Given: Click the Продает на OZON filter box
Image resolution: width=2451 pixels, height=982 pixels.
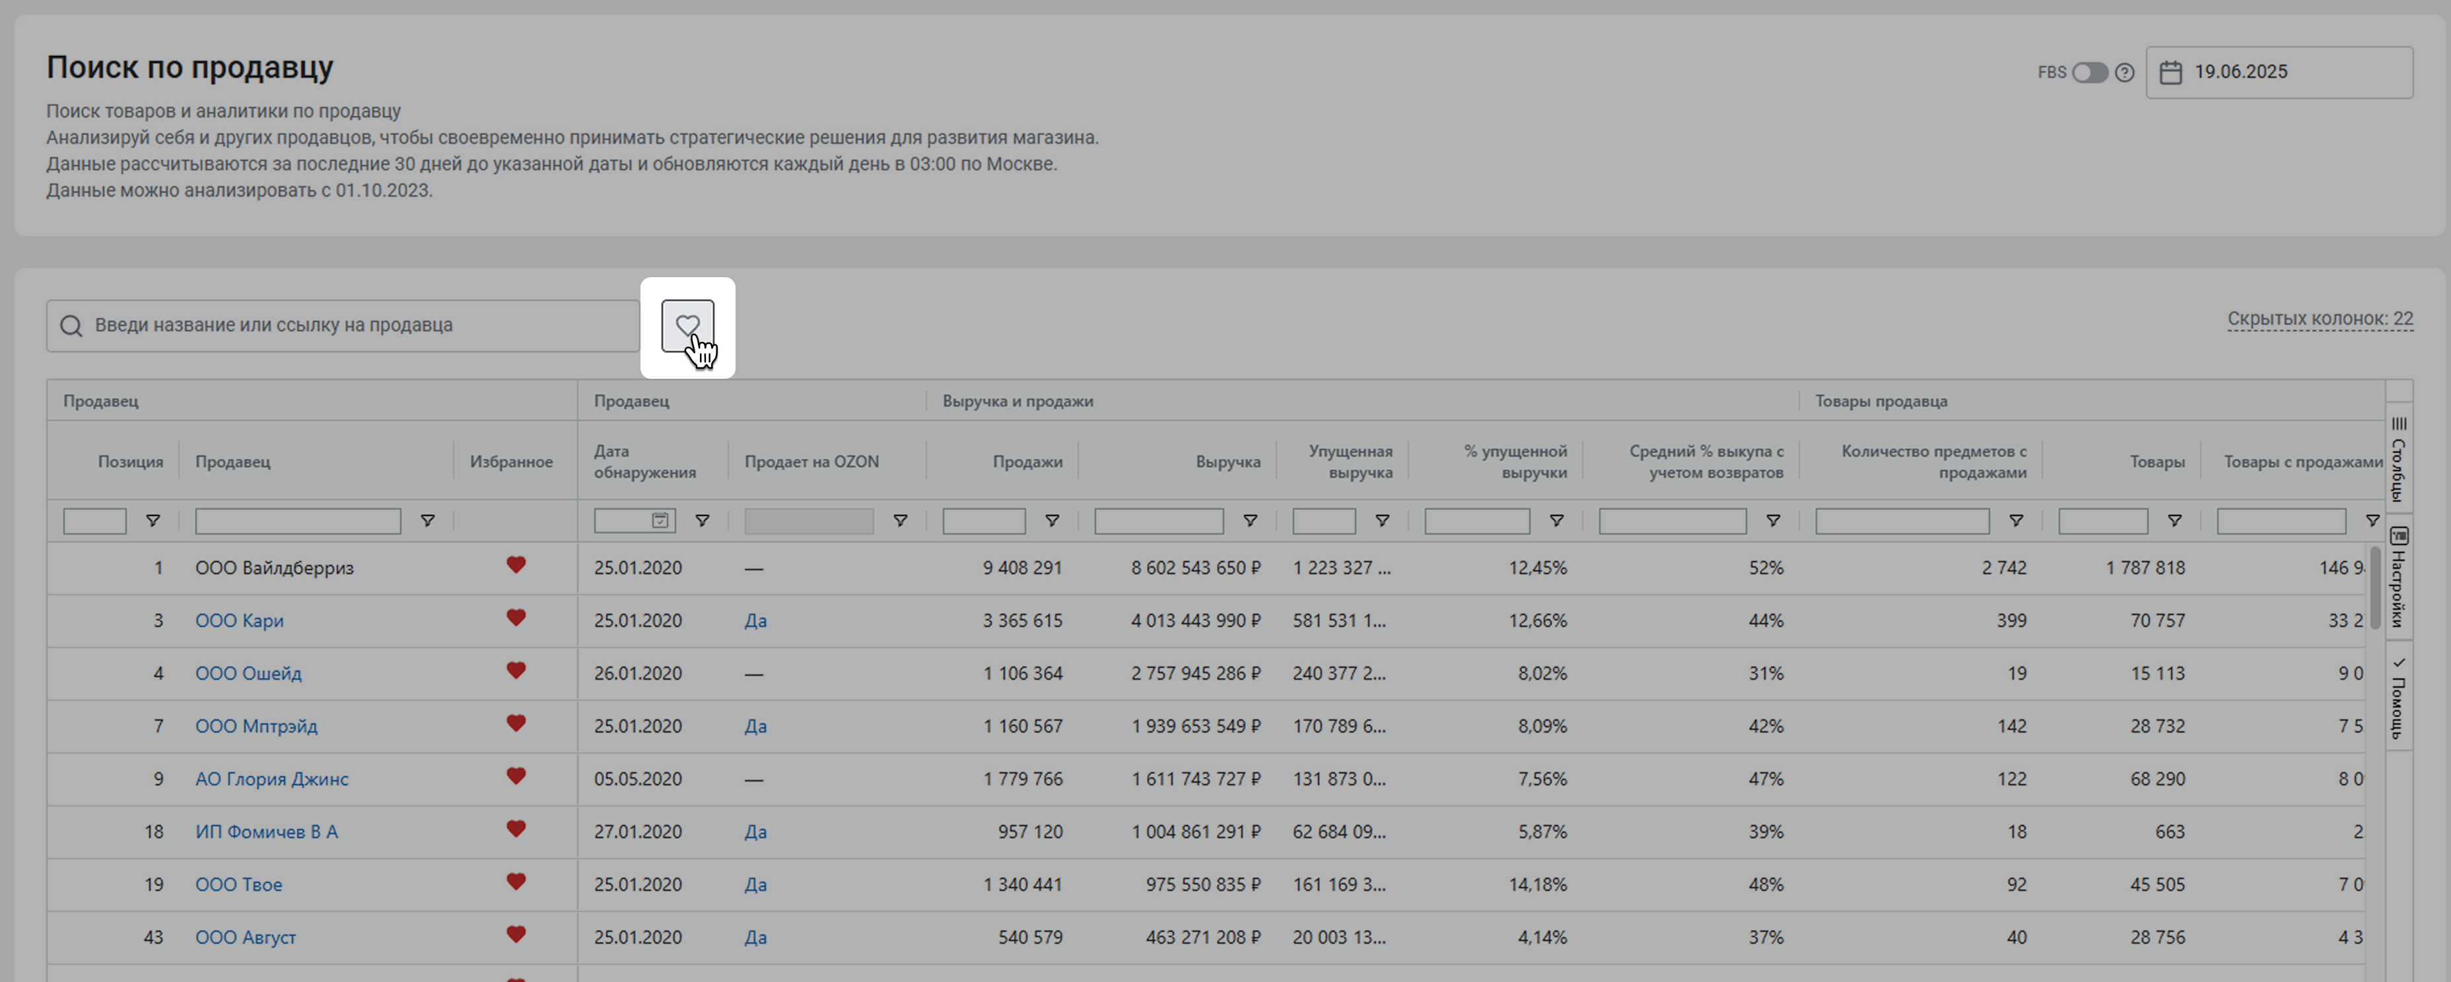Looking at the screenshot, I should (x=809, y=521).
